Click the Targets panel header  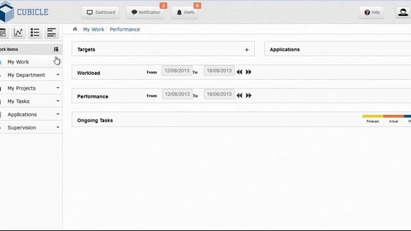163,49
